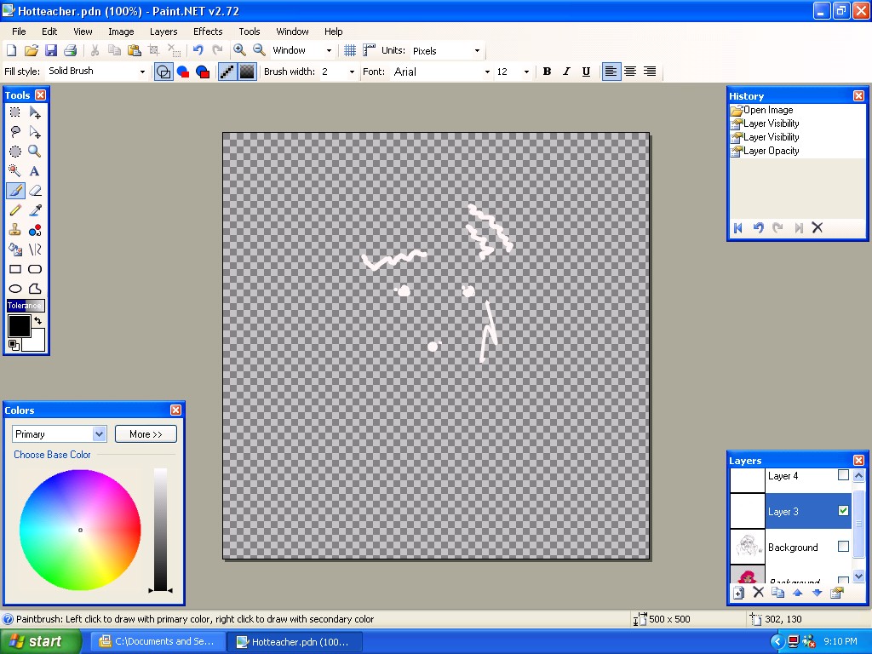The height and width of the screenshot is (654, 872).
Task: Select the Pencil tool
Action: pyautogui.click(x=15, y=210)
